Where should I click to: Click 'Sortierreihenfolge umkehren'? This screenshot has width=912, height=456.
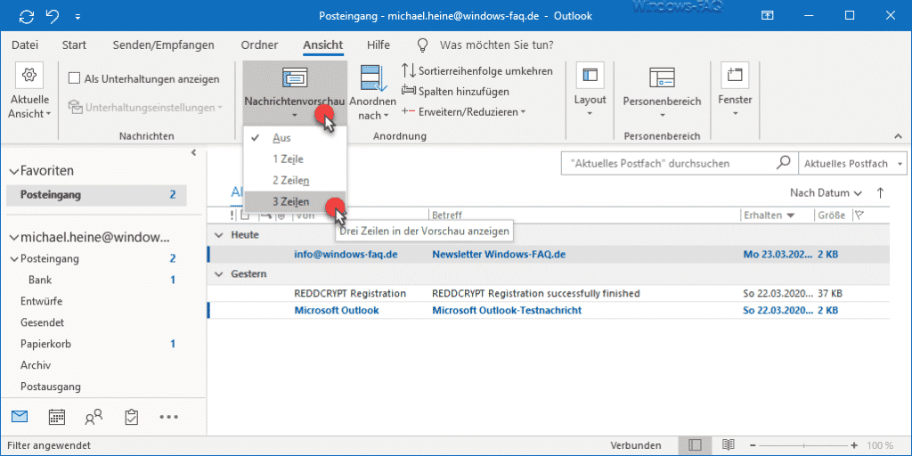click(x=477, y=71)
